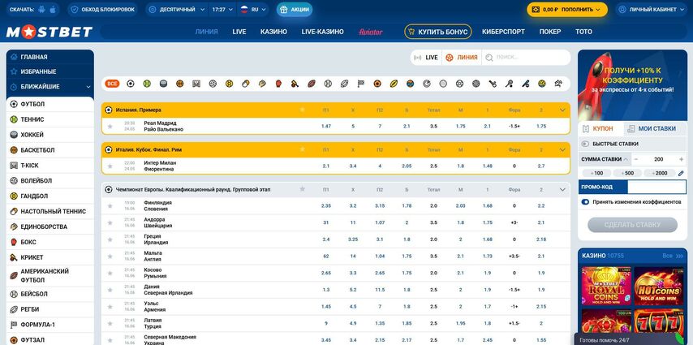Click the ОБХОД БЛОКИРОВОК button
693x345 pixels.
point(102,9)
